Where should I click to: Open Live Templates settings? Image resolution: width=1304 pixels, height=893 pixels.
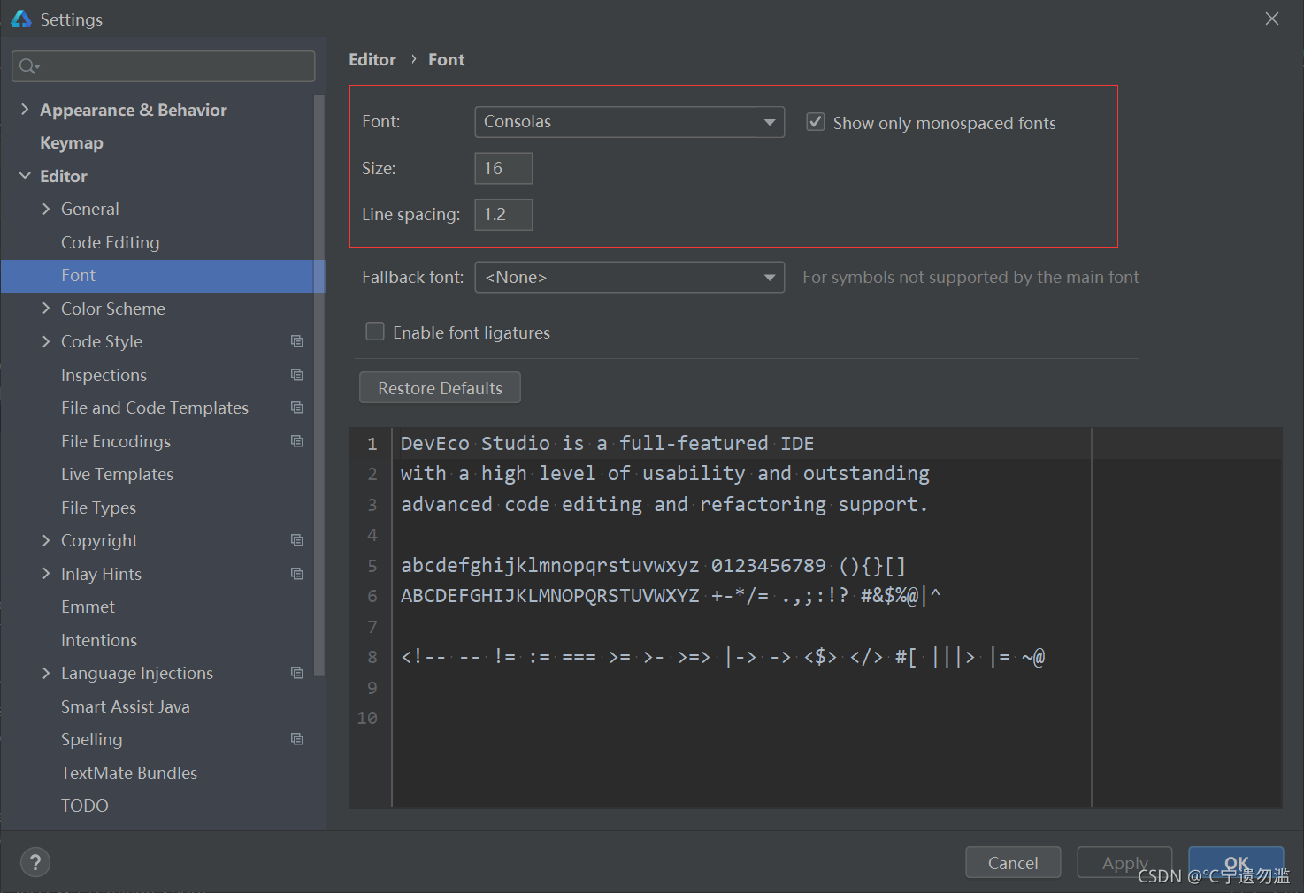pos(117,474)
